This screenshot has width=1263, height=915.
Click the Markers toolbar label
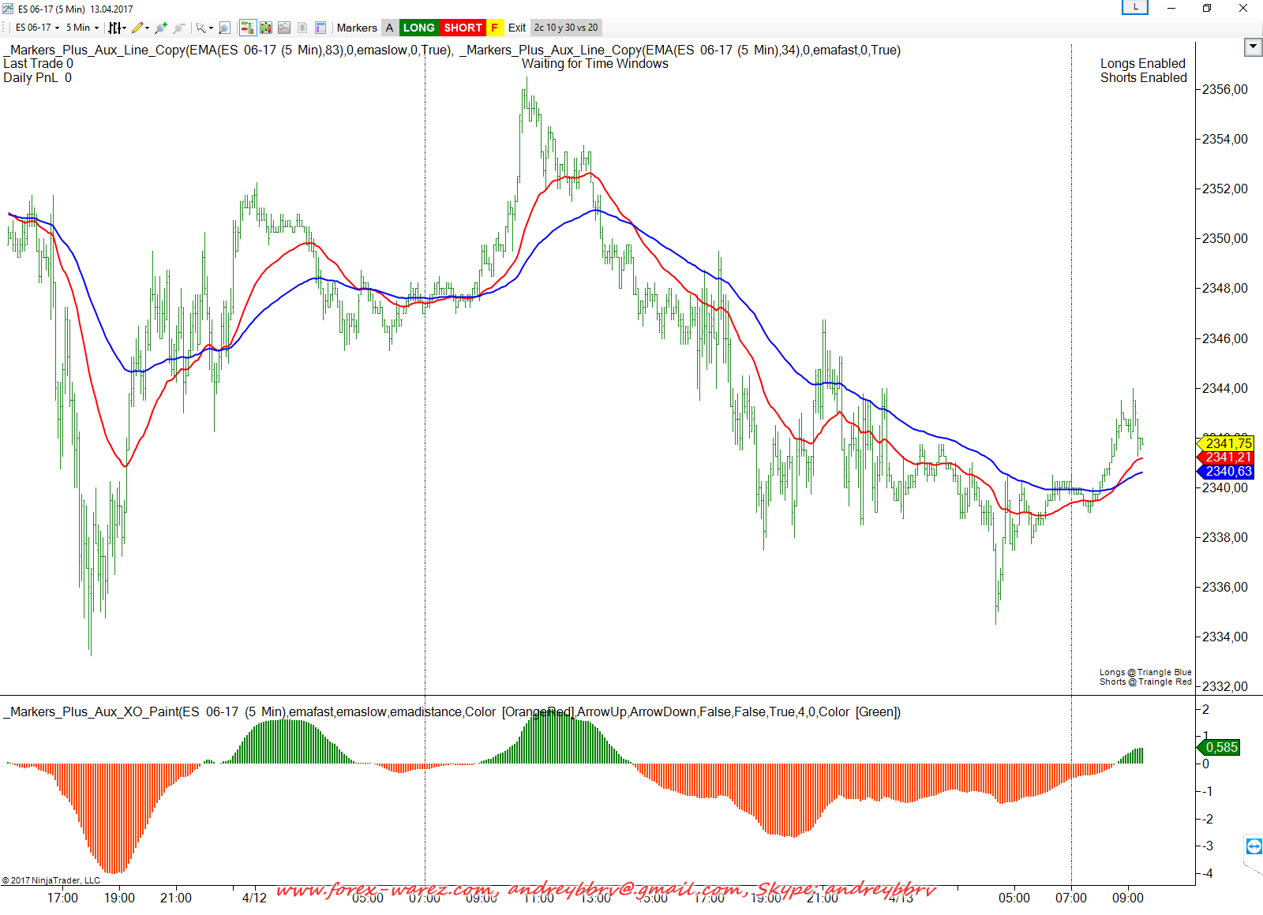pos(357,28)
